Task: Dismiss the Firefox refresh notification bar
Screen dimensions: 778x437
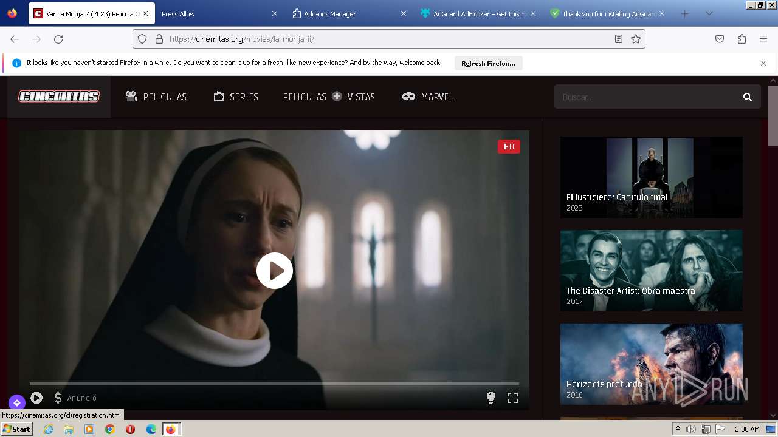Action: [x=763, y=63]
